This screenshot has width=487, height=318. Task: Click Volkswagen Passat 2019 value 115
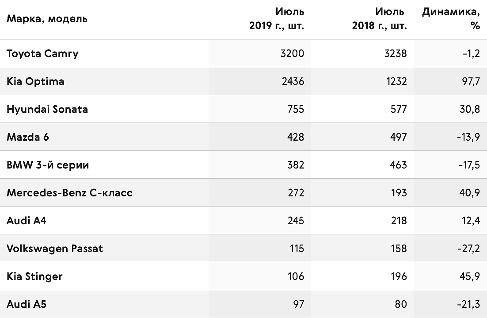297,249
